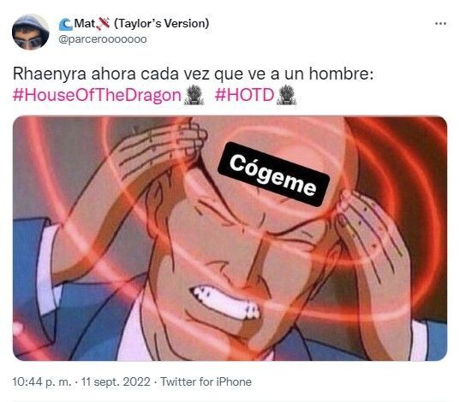This screenshot has height=402, width=460.
Task: Open the 10:44 p. m. timestamp link
Action: [x=42, y=381]
